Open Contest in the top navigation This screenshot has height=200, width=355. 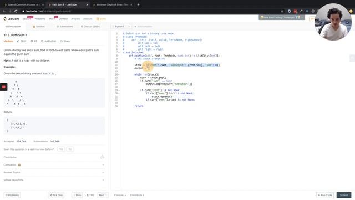pos(63,19)
